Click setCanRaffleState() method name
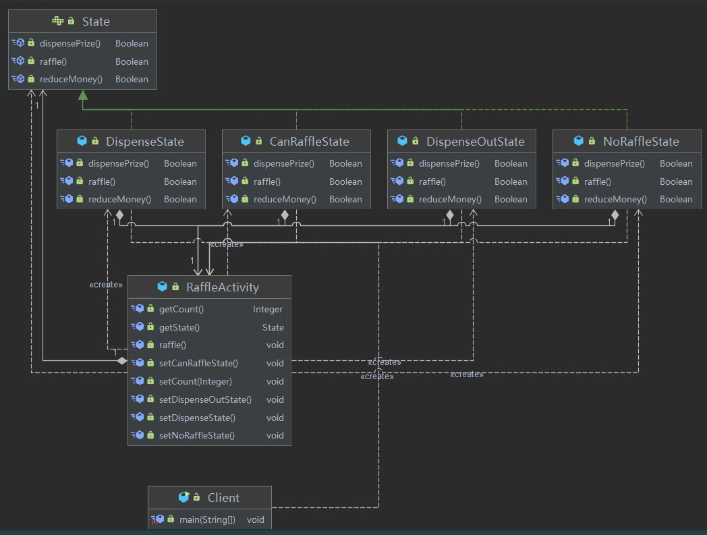707x535 pixels. point(198,363)
